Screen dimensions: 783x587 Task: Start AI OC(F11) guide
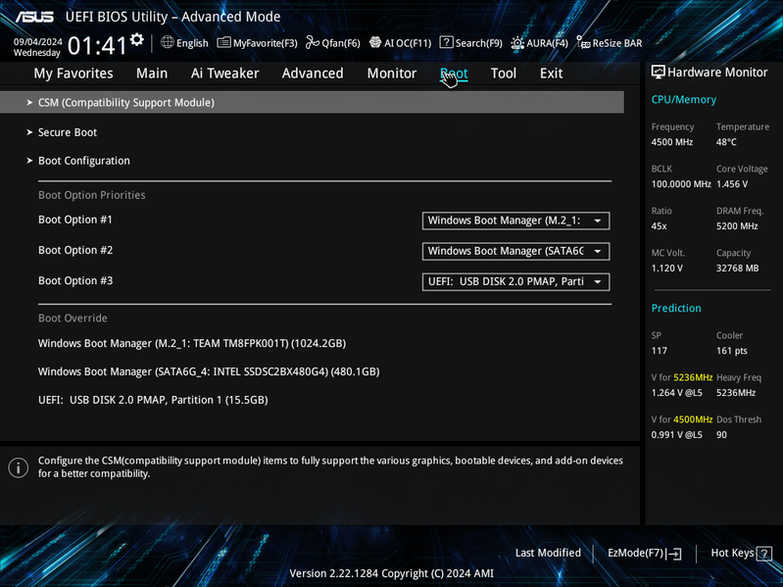point(400,43)
